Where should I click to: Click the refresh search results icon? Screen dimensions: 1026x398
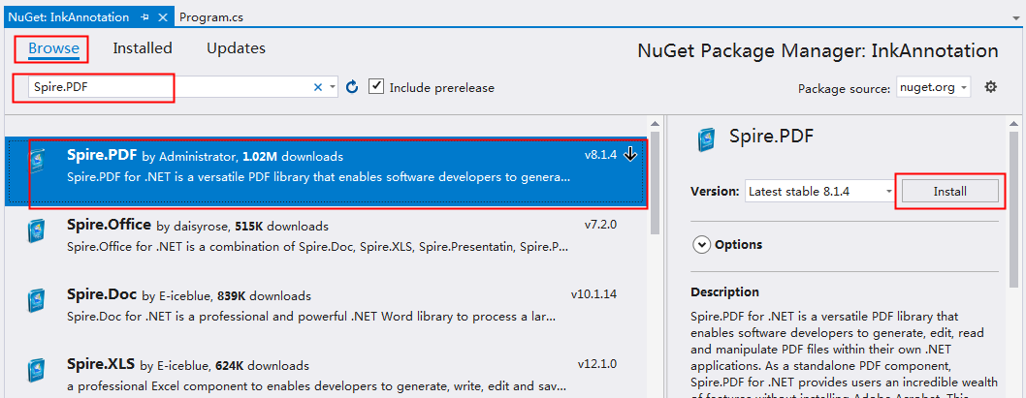click(x=352, y=87)
